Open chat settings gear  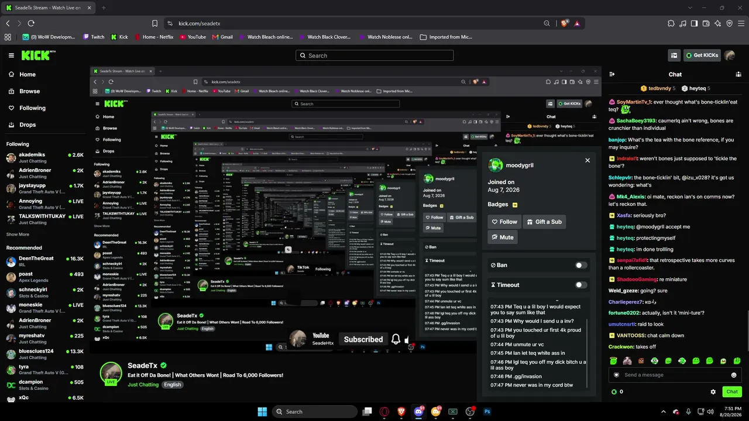(713, 392)
